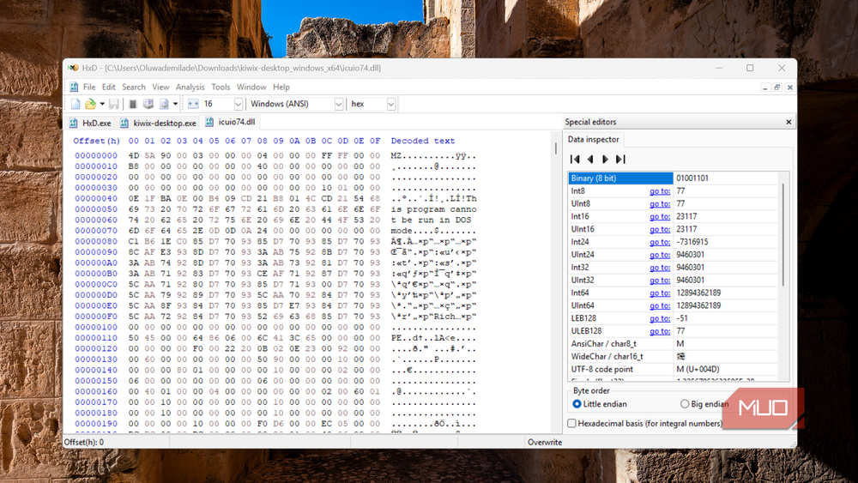This screenshot has width=858, height=483.
Task: Click 'go to:' link for Int24
Action: 659,242
